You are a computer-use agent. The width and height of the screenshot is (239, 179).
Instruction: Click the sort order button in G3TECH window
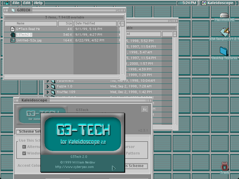coord(122,24)
